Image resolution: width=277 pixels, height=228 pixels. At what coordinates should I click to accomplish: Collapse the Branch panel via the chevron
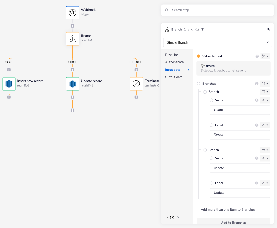click(268, 29)
